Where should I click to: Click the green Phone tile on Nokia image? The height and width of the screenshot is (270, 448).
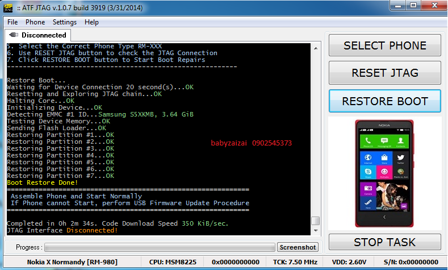click(367, 142)
